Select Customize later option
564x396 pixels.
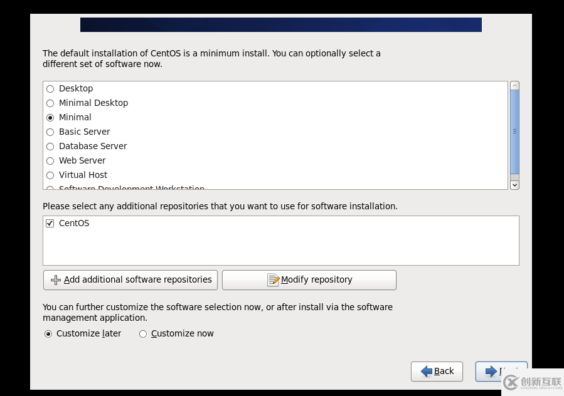[48, 334]
